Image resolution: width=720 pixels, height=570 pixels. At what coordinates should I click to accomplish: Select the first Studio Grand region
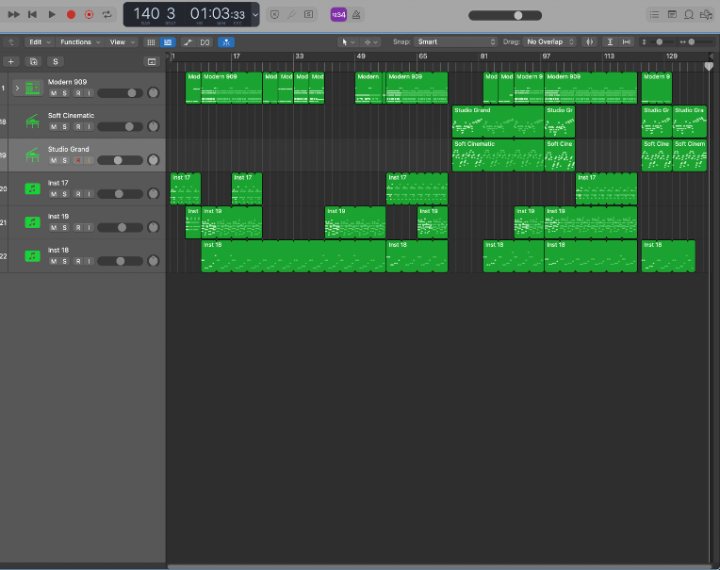pyautogui.click(x=498, y=122)
